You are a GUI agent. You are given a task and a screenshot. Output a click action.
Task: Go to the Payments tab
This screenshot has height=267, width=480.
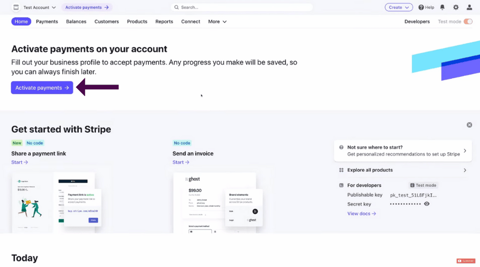47,22
